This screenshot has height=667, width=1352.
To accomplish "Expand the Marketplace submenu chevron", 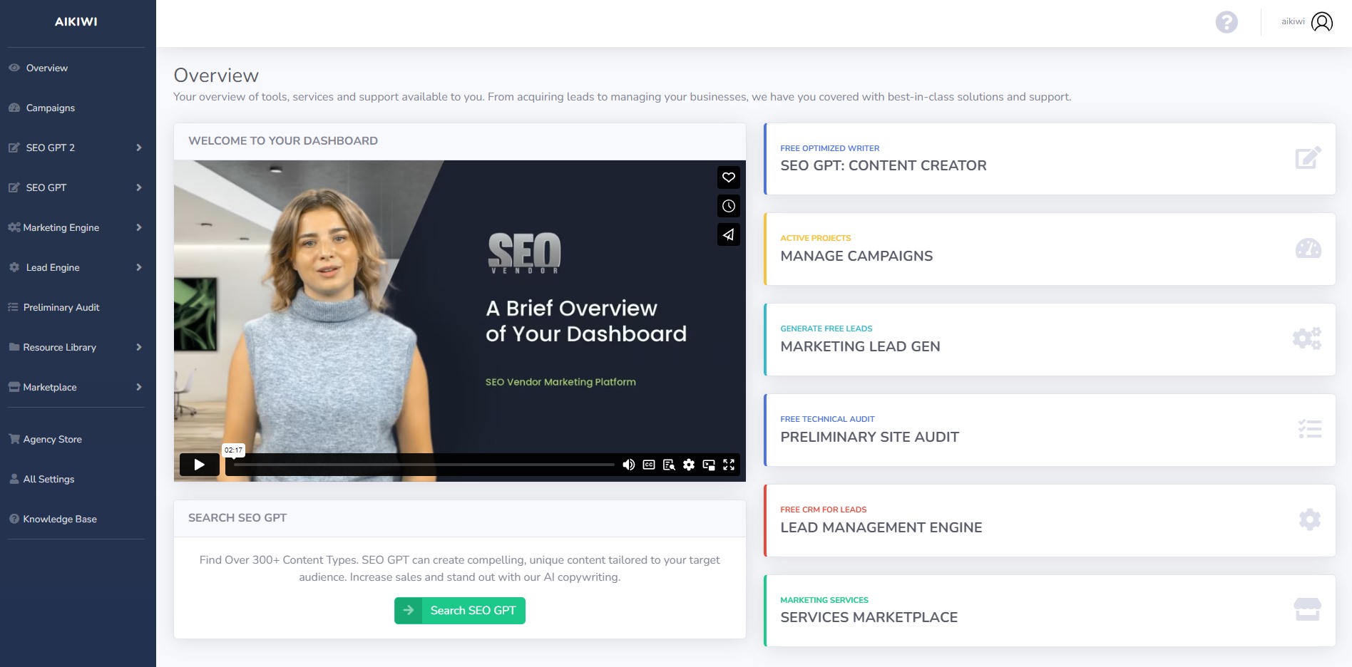I will pyautogui.click(x=139, y=387).
